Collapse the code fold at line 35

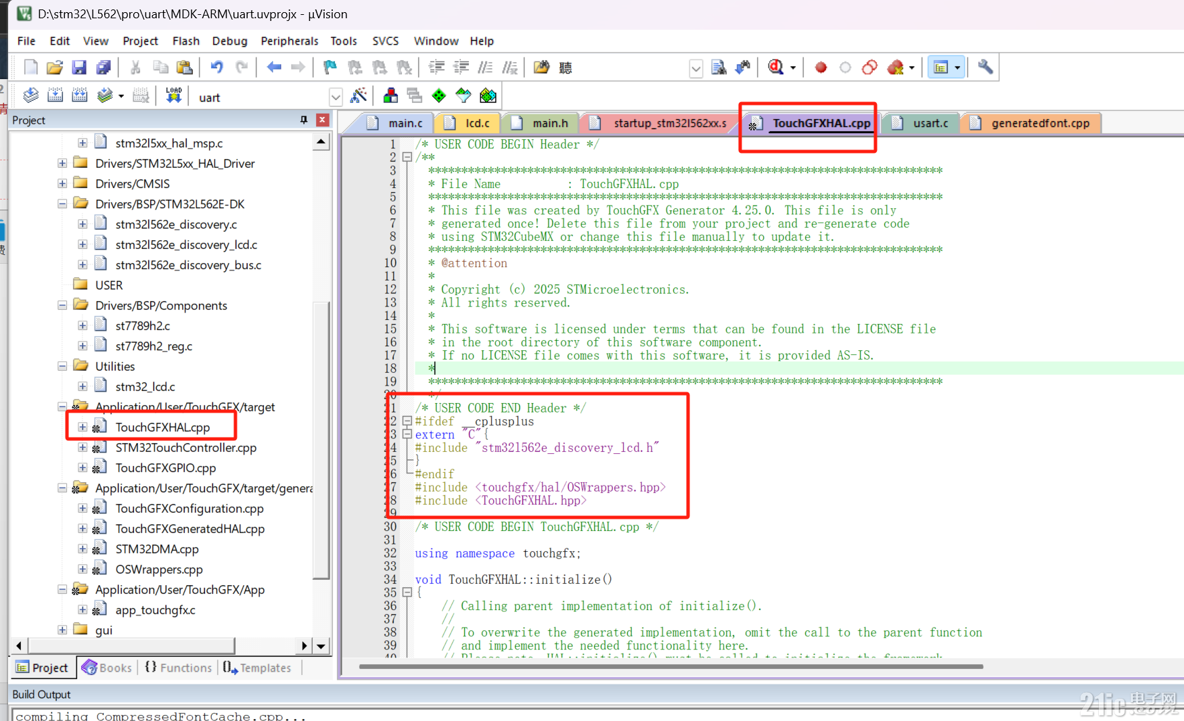[407, 592]
